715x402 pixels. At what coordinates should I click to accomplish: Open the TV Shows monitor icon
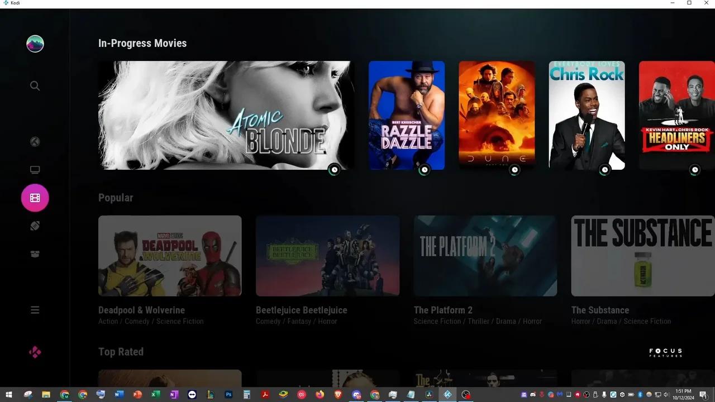tap(35, 170)
